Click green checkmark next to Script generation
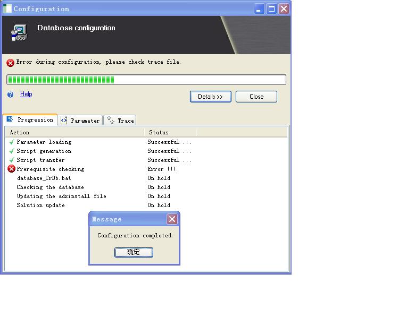 coord(11,151)
